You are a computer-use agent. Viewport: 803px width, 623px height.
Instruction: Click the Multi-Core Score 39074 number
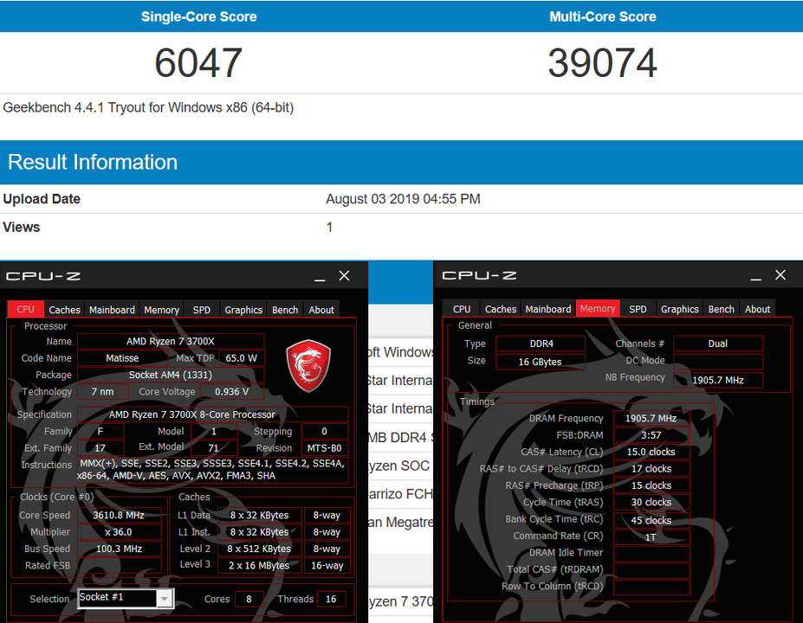[603, 63]
